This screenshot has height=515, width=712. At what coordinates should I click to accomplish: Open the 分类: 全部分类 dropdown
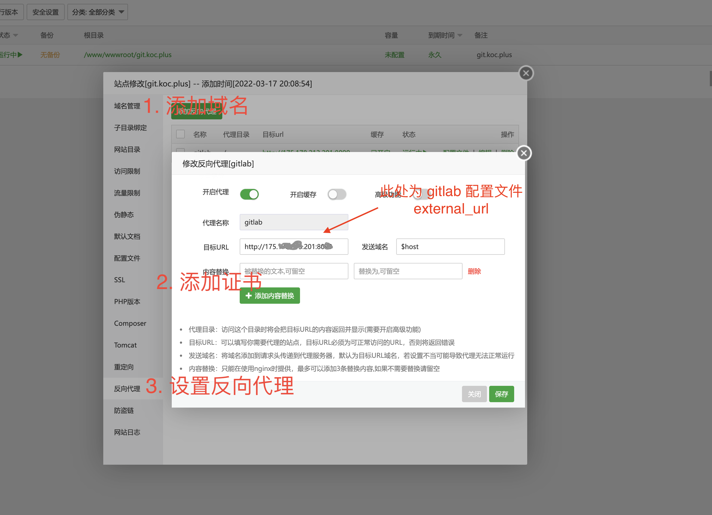pos(98,12)
